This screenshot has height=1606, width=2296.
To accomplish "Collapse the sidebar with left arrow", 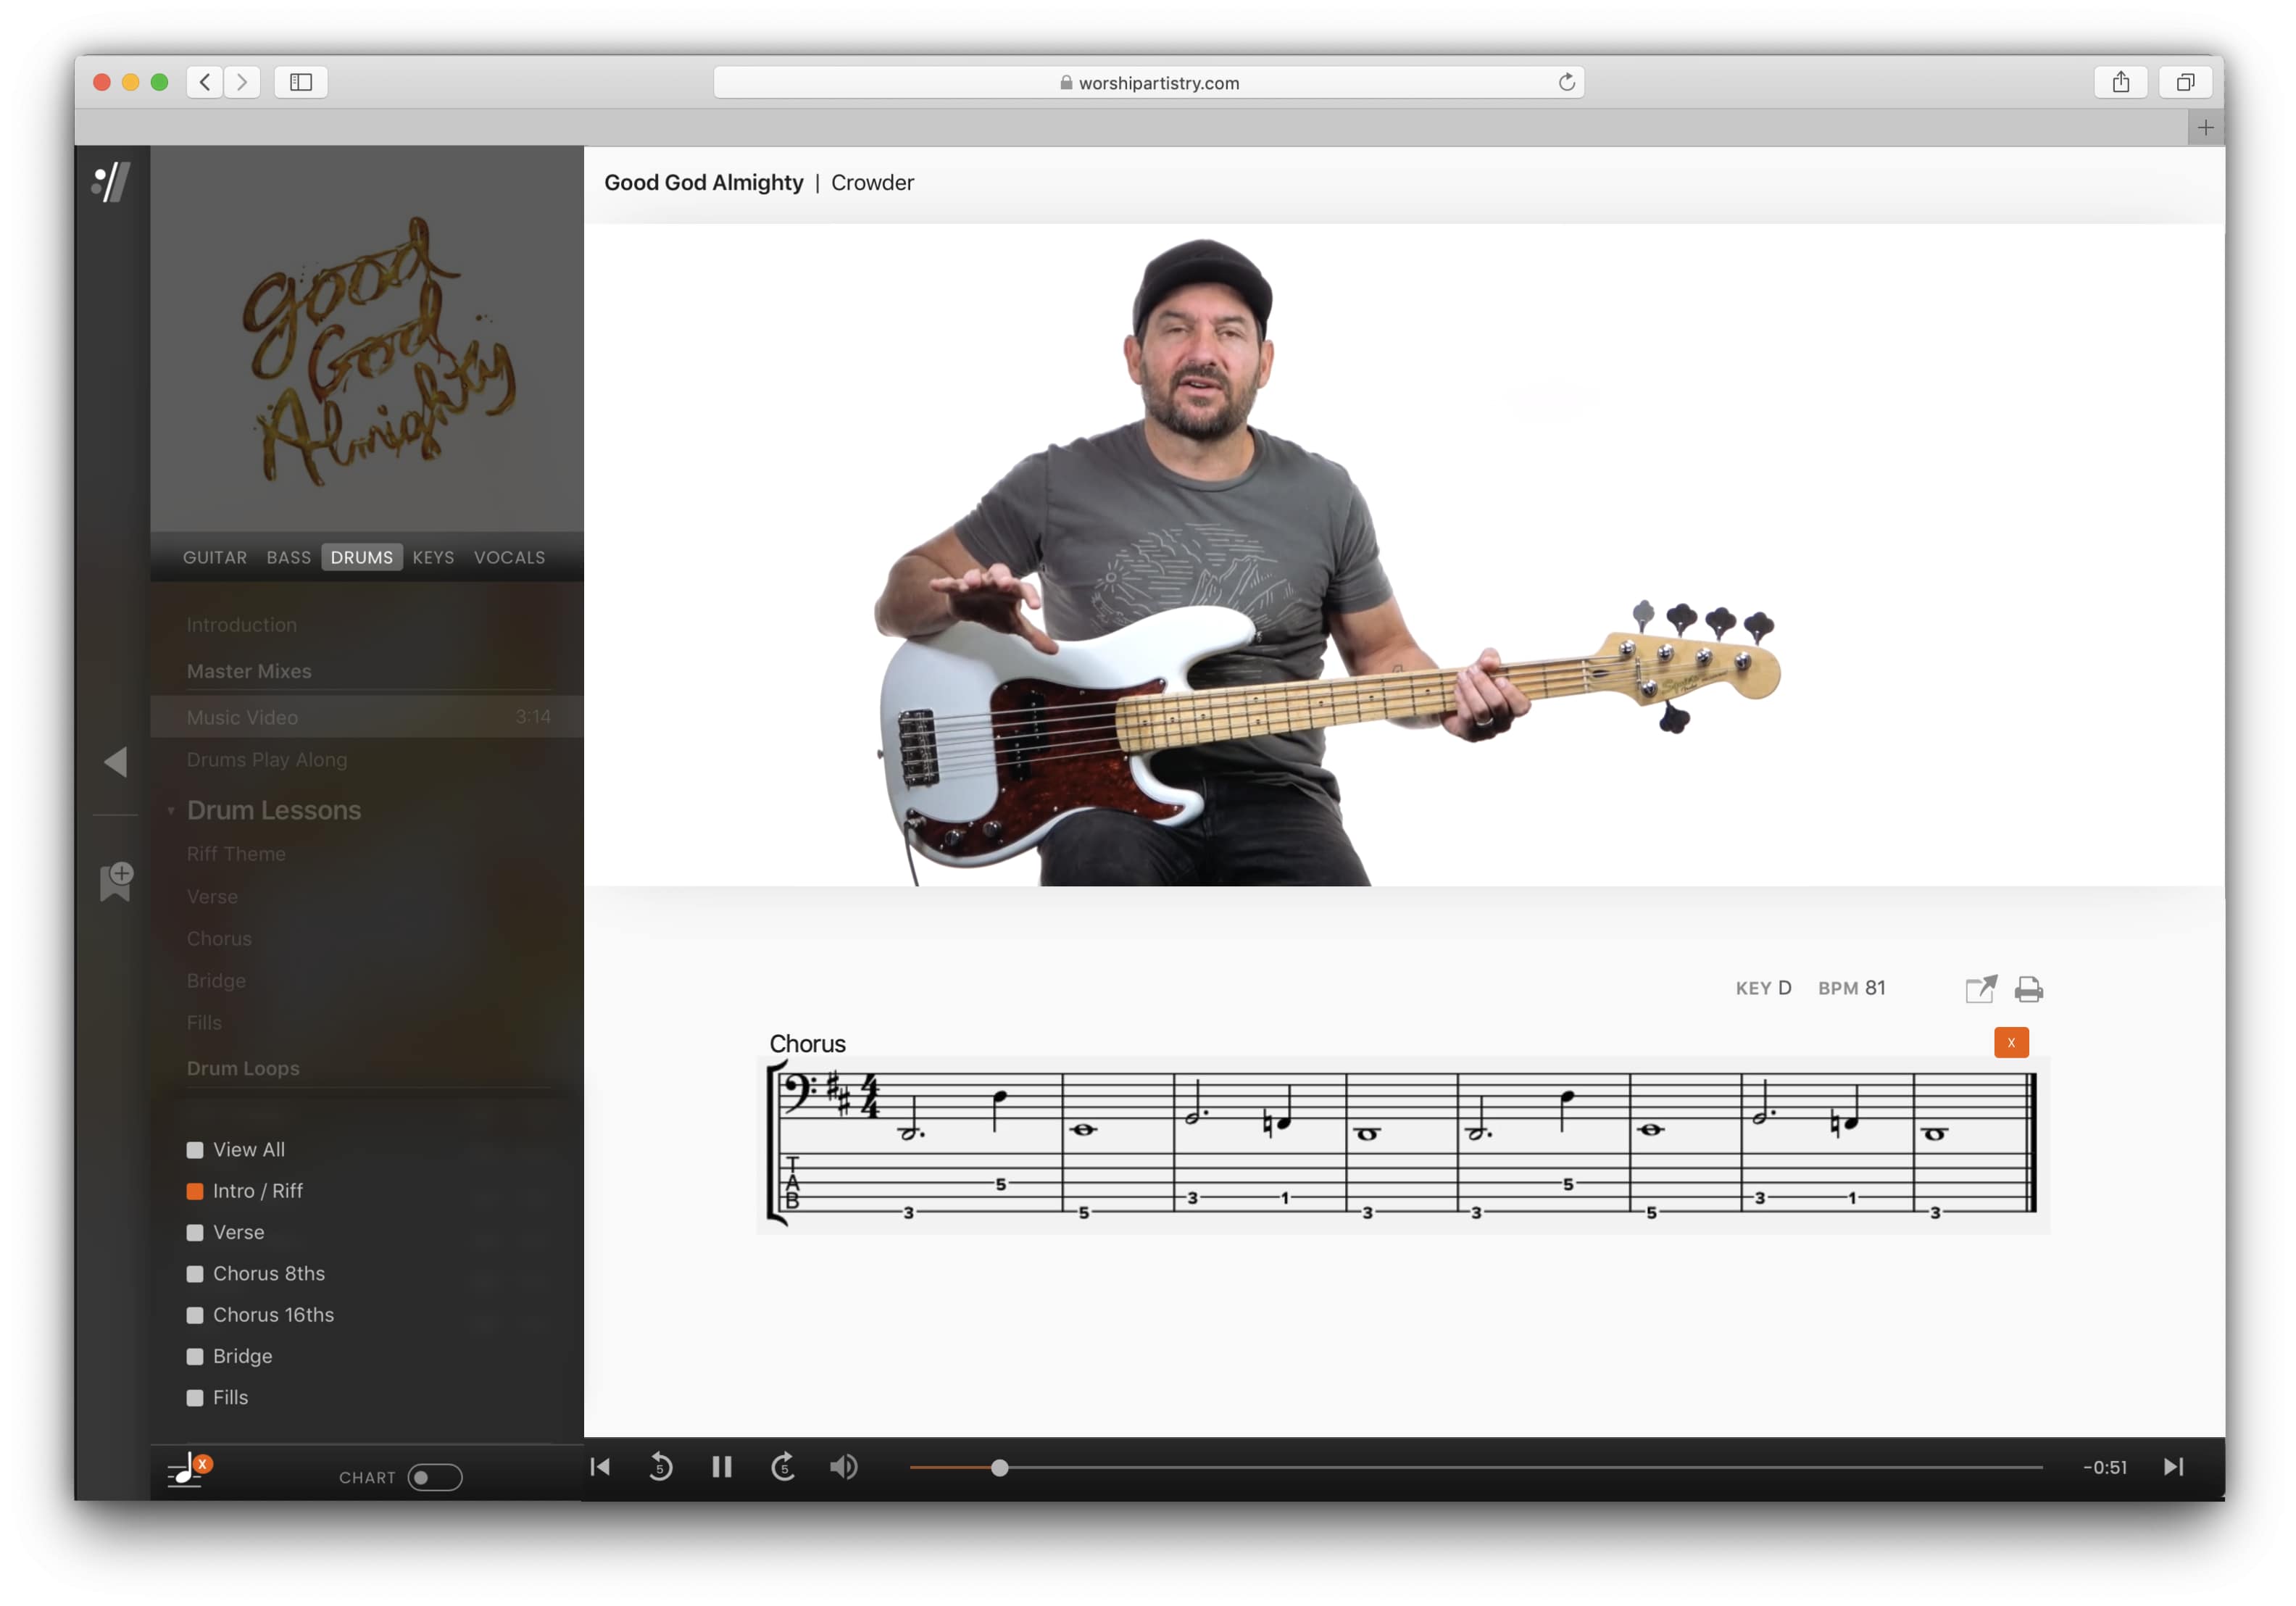I will point(116,762).
